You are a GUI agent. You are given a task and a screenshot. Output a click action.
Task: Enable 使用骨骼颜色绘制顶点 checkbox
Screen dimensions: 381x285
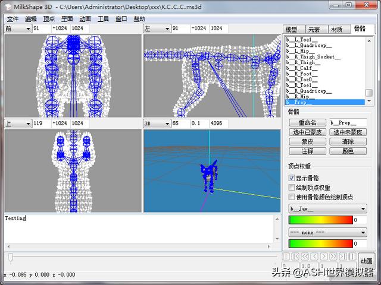(x=291, y=197)
